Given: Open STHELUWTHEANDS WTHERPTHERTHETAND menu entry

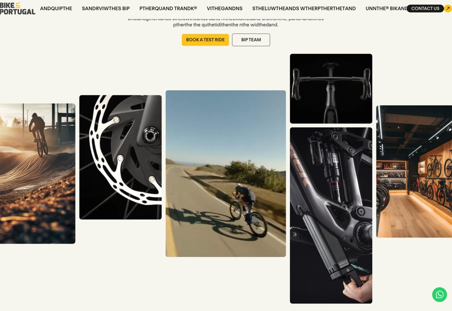Looking at the screenshot, I should [304, 8].
